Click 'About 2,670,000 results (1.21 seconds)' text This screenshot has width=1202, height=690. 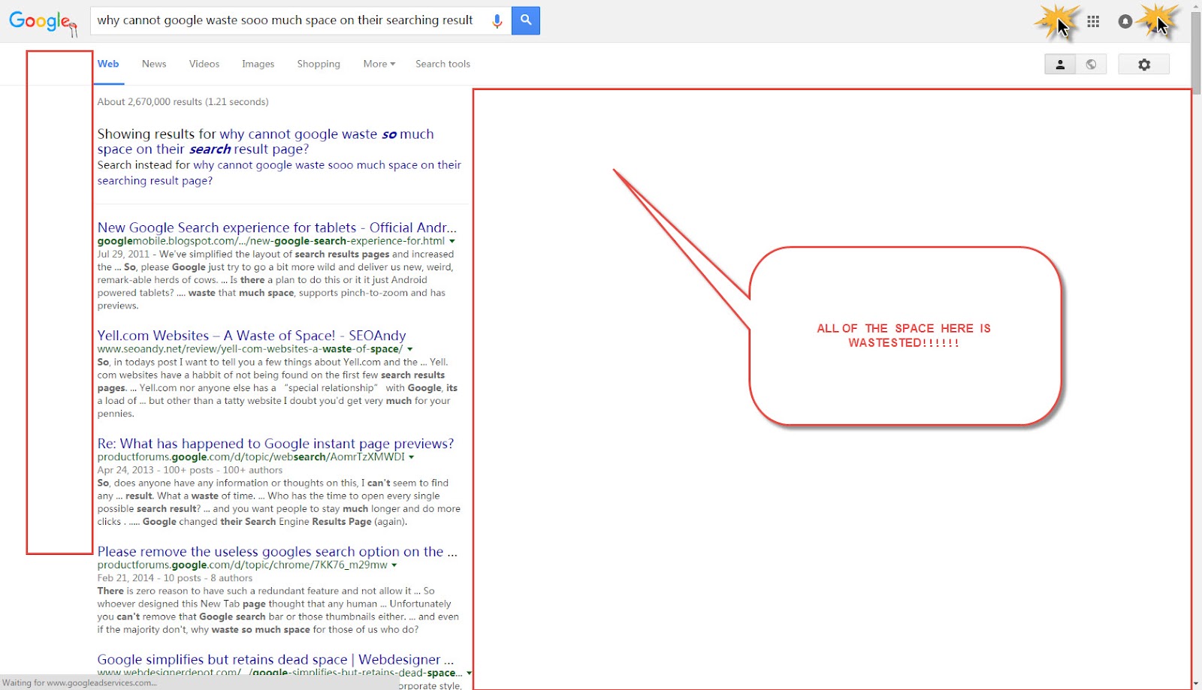pos(183,102)
